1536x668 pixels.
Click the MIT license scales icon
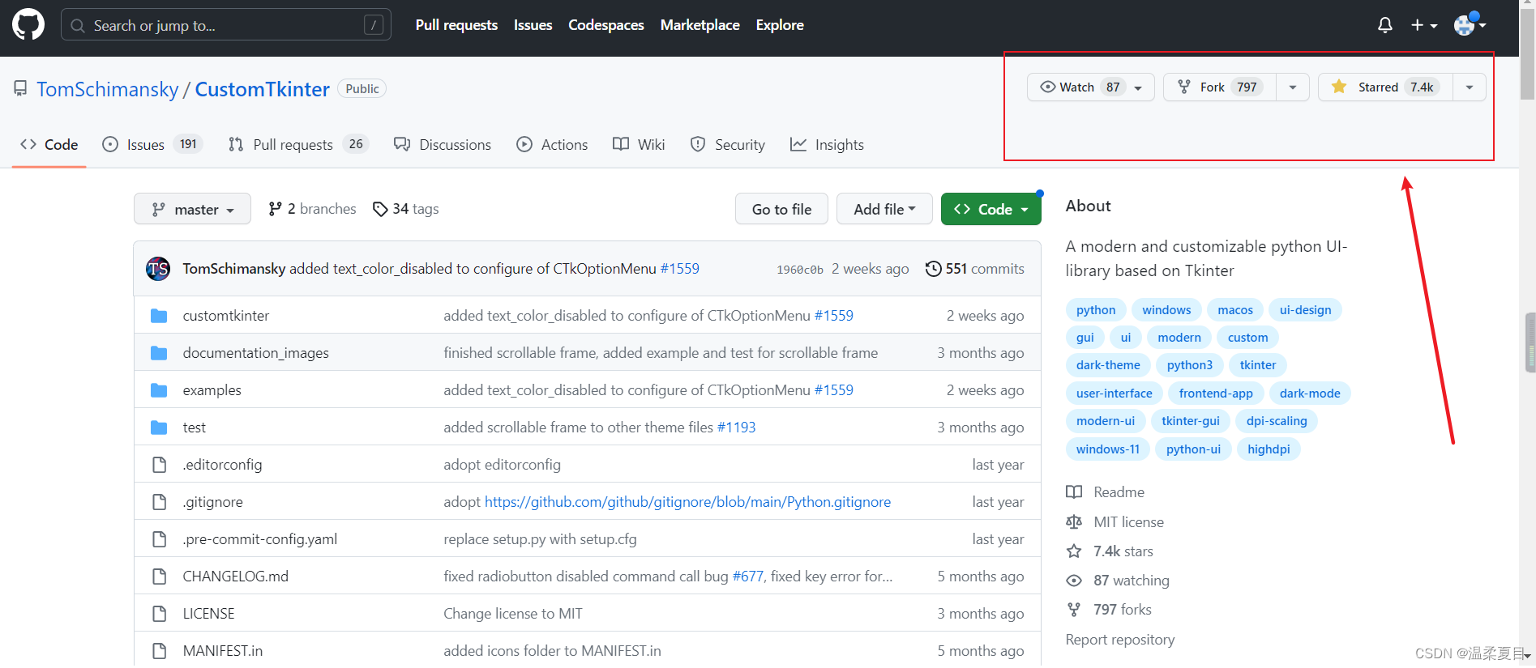point(1074,522)
